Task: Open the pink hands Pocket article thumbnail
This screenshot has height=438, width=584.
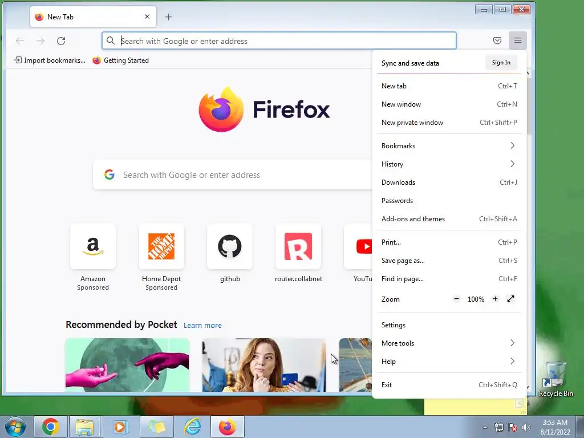Action: (x=127, y=364)
